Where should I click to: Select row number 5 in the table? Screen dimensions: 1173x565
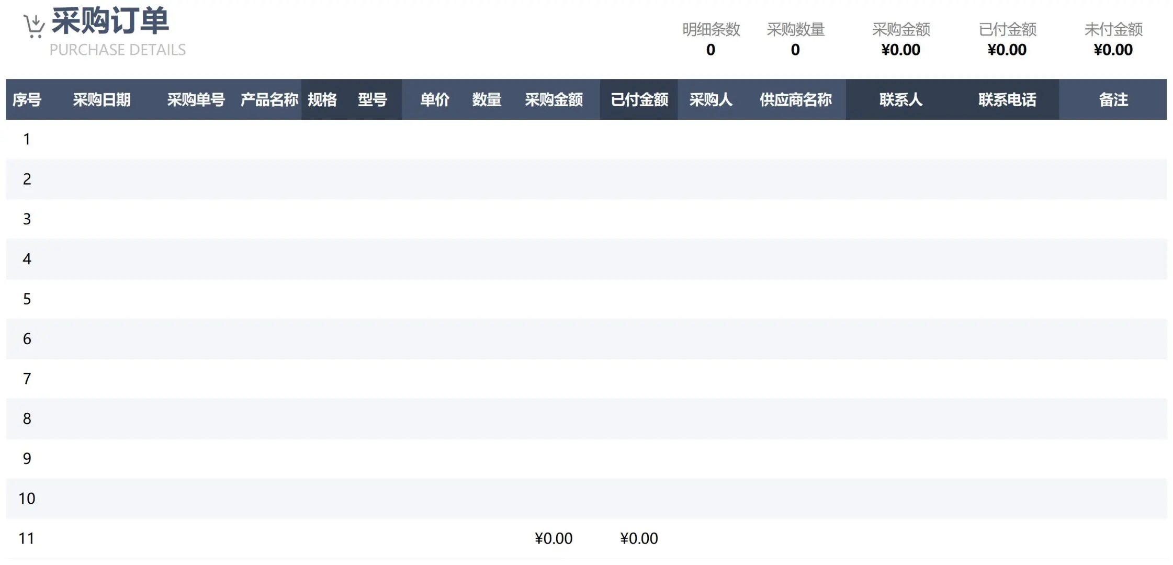[x=26, y=299]
